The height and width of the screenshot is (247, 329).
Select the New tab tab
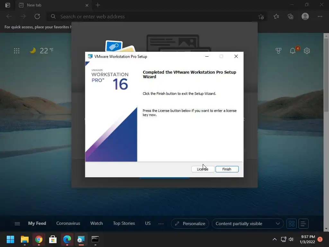[54, 5]
